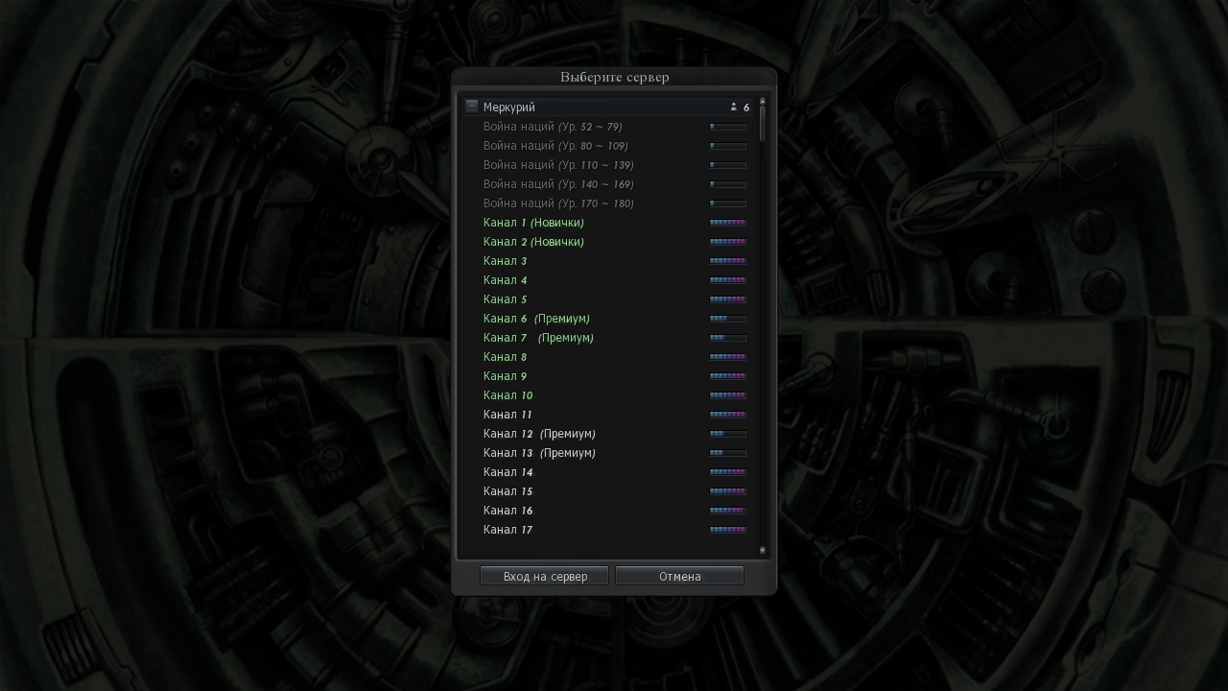Click the Вход на сервер button
Image resolution: width=1228 pixels, height=691 pixels.
pyautogui.click(x=545, y=576)
